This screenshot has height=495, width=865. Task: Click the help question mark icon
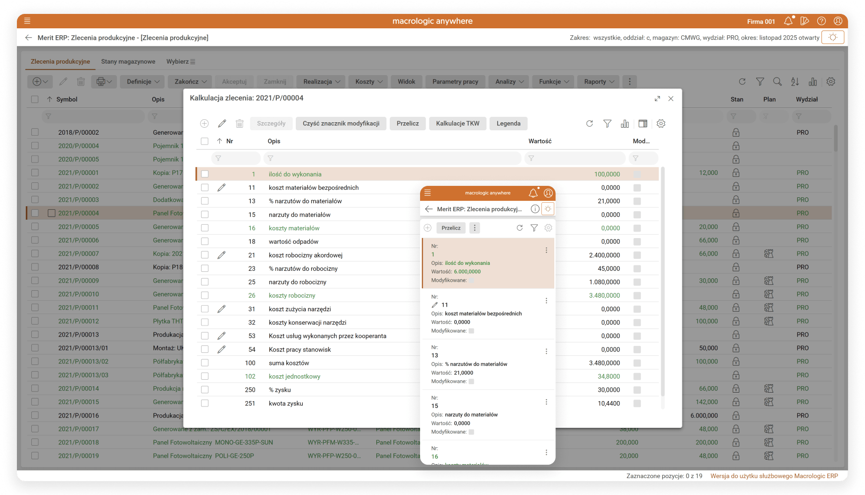click(821, 21)
